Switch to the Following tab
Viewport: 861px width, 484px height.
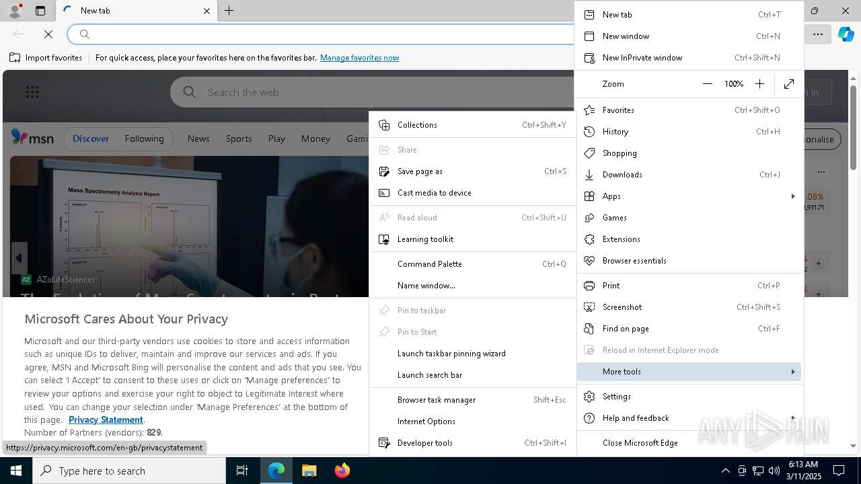point(144,138)
